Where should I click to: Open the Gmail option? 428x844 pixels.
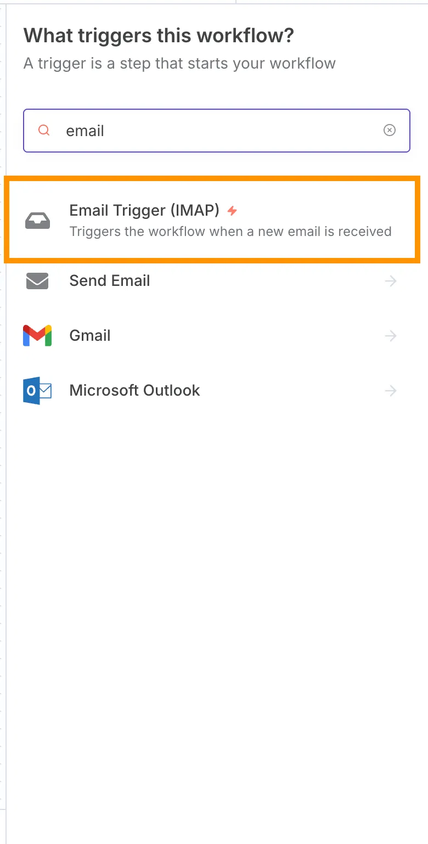[x=211, y=335]
